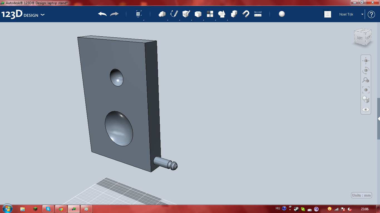Expand the collapsed right side panel arrow
The width and height of the screenshot is (380, 213).
click(379, 119)
